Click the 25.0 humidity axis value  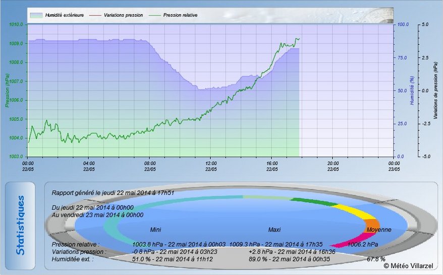pos(402,124)
